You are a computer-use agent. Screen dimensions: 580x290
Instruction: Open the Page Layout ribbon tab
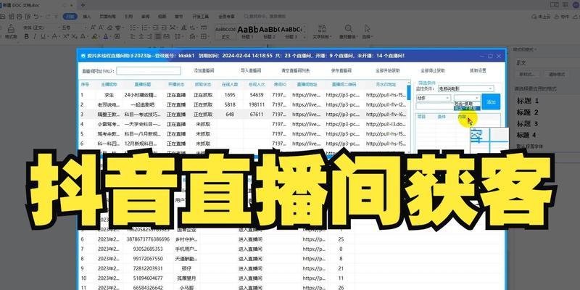[x=107, y=17]
